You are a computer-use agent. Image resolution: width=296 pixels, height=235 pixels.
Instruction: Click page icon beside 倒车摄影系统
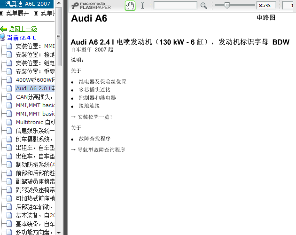[9, 139]
